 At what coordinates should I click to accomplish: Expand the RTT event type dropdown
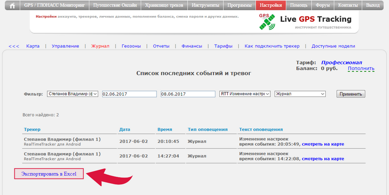pyautogui.click(x=245, y=94)
